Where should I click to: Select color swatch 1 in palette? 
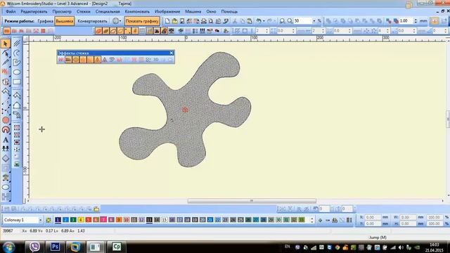click(x=58, y=220)
